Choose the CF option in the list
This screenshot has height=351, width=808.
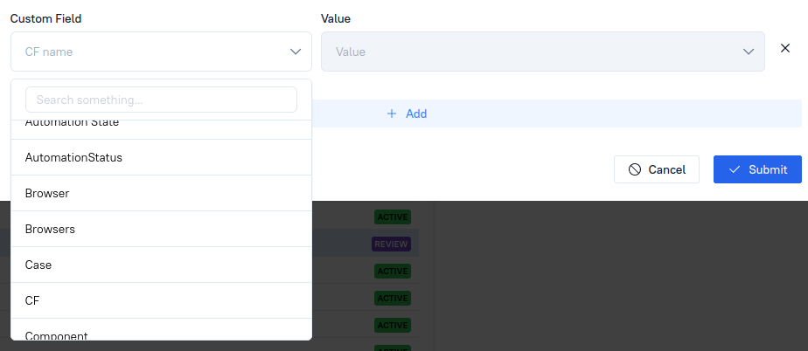point(32,300)
